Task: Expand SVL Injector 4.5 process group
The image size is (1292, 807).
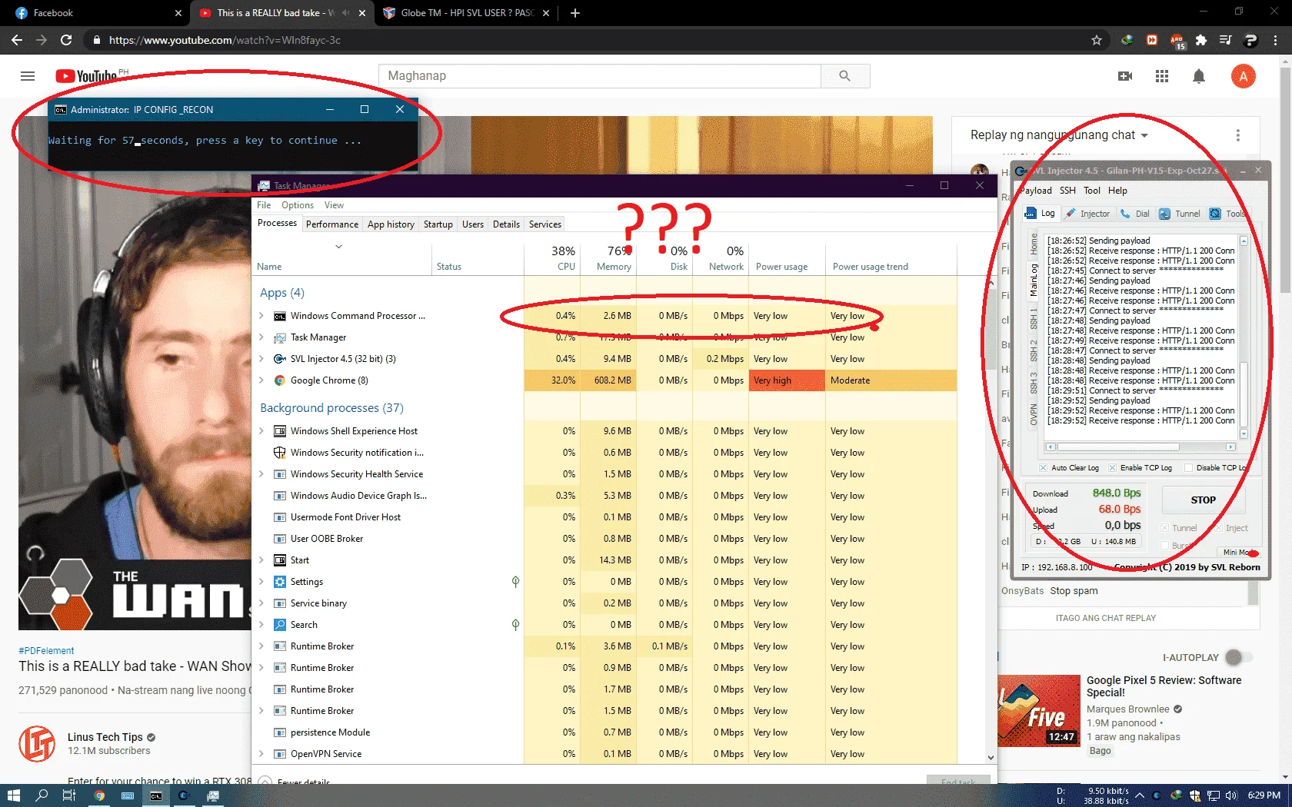Action: pyautogui.click(x=261, y=359)
